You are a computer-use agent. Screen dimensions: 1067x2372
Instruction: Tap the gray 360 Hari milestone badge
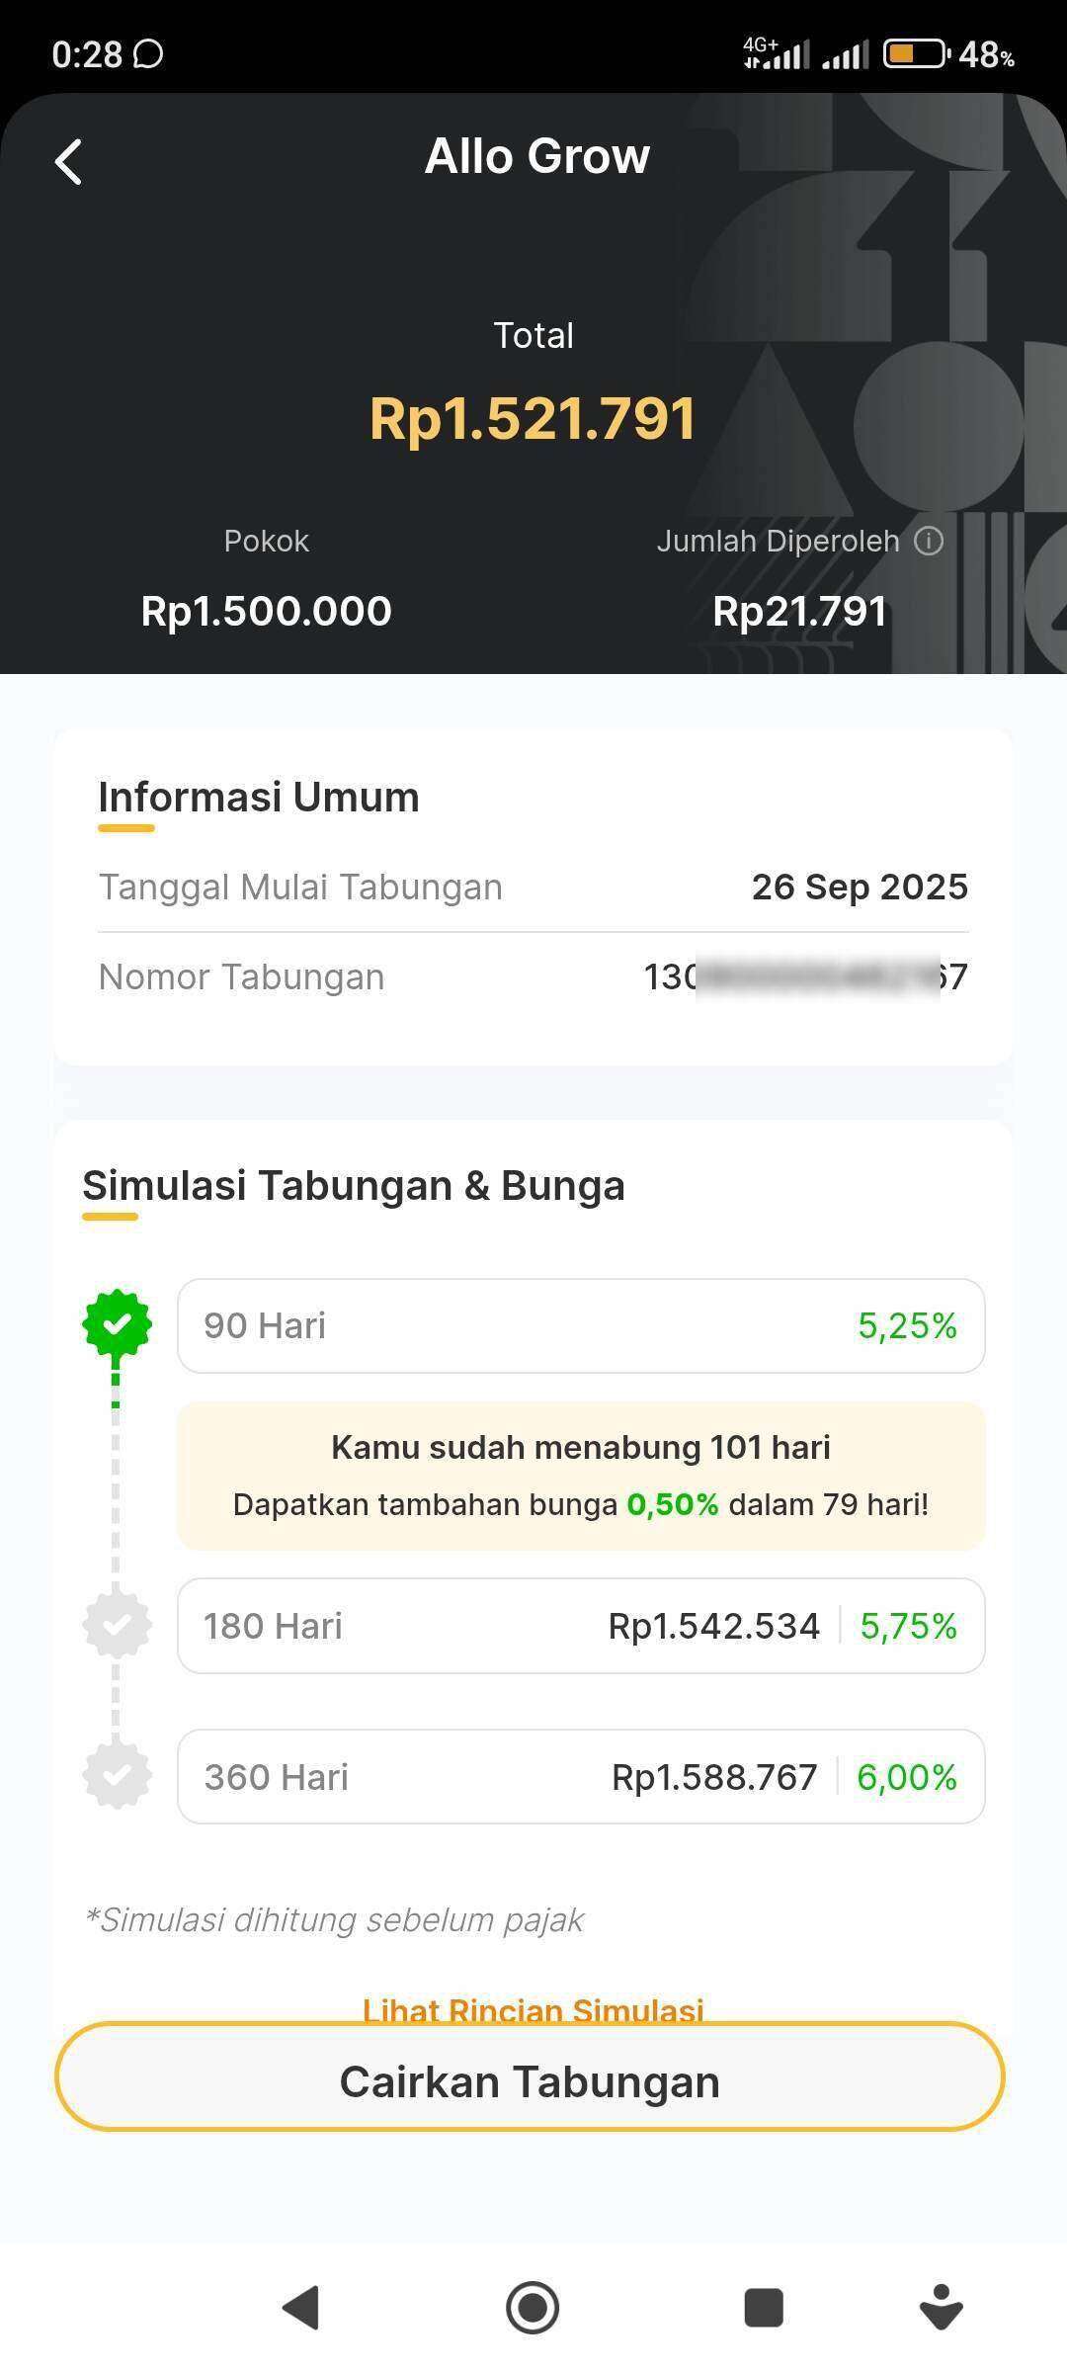[x=117, y=1776]
